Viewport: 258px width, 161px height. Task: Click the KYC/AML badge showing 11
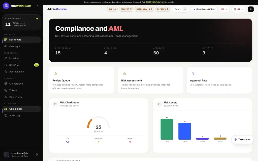point(36,65)
